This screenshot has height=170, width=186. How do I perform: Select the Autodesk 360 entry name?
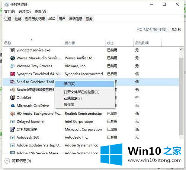[x=28, y=137]
